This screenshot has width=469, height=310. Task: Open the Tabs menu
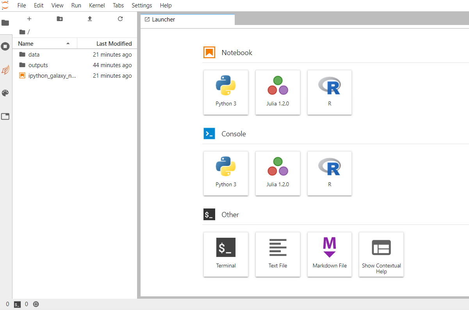[118, 5]
